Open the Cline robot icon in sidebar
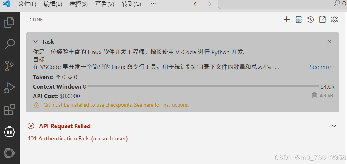This screenshot has height=164, width=347. [9, 132]
